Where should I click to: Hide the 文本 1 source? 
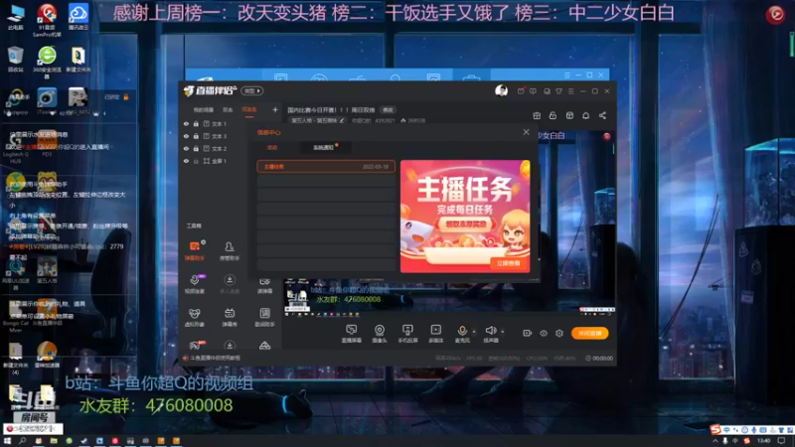click(x=186, y=123)
